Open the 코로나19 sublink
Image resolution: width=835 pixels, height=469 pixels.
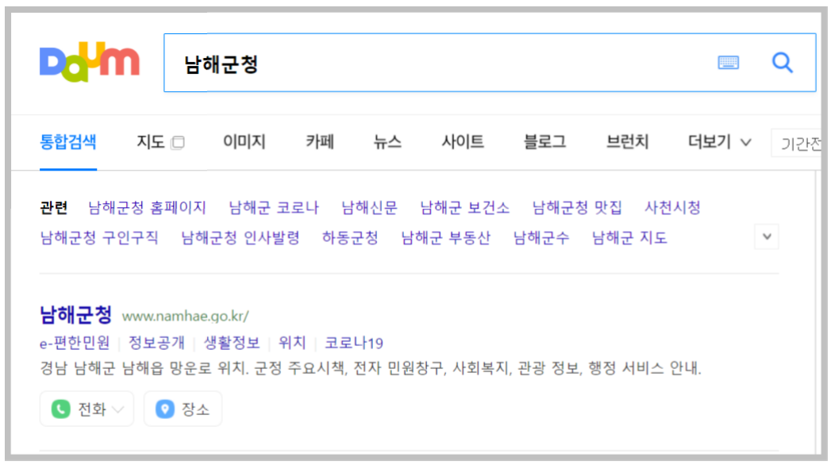pos(354,343)
